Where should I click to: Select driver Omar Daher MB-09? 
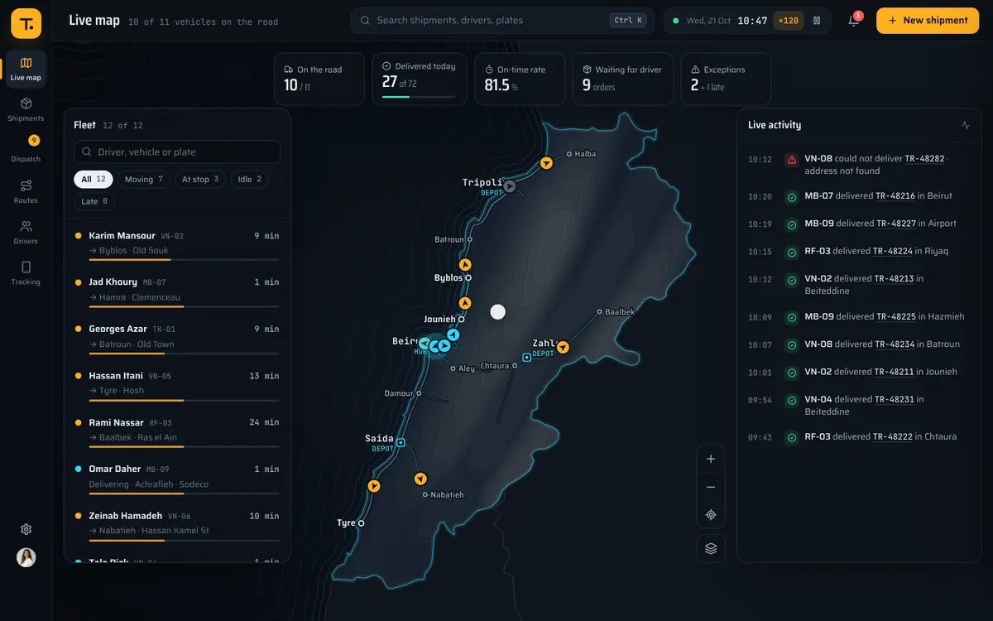[177, 477]
